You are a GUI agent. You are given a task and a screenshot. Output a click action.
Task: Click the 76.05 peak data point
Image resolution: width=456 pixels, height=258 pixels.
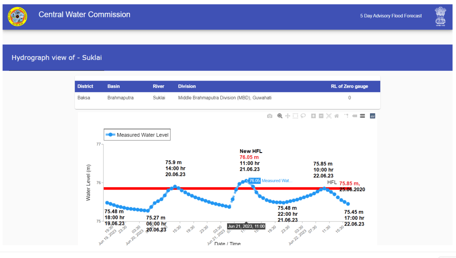[246, 181]
